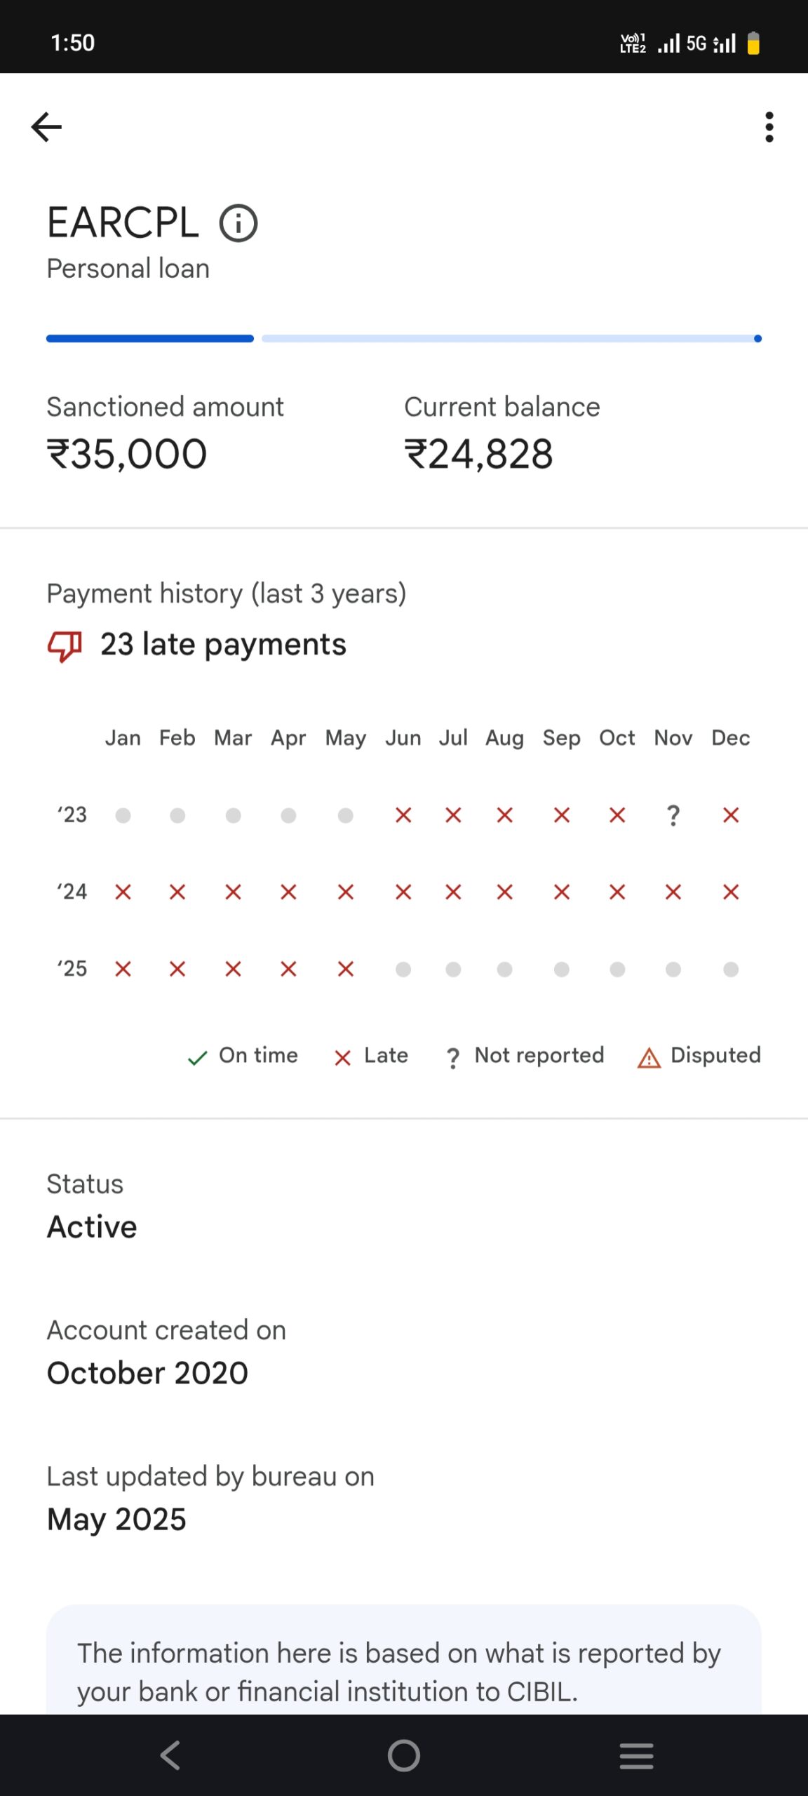Tap the November 2023 not-reported question mark

click(x=673, y=815)
